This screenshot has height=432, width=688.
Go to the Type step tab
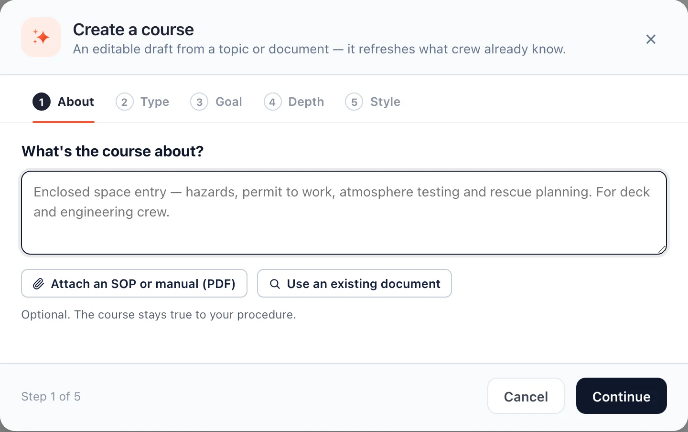coord(142,102)
